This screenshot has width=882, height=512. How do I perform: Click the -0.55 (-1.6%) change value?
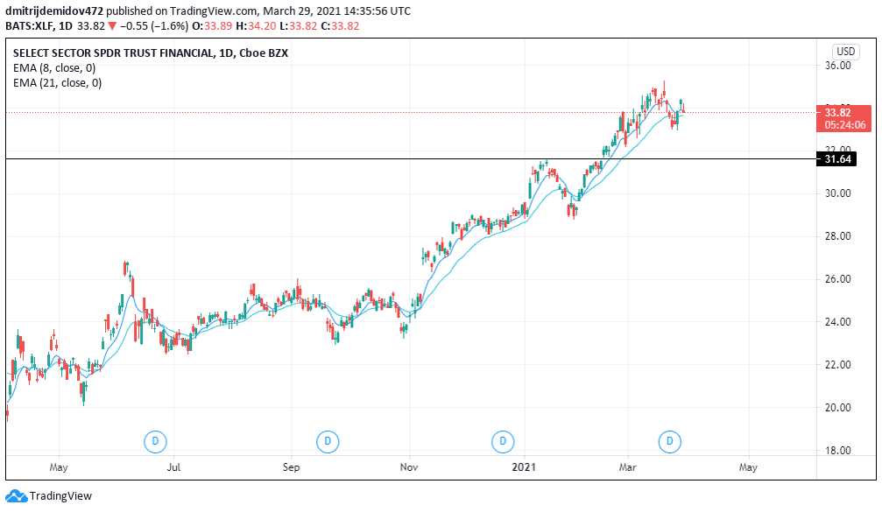coord(154,26)
